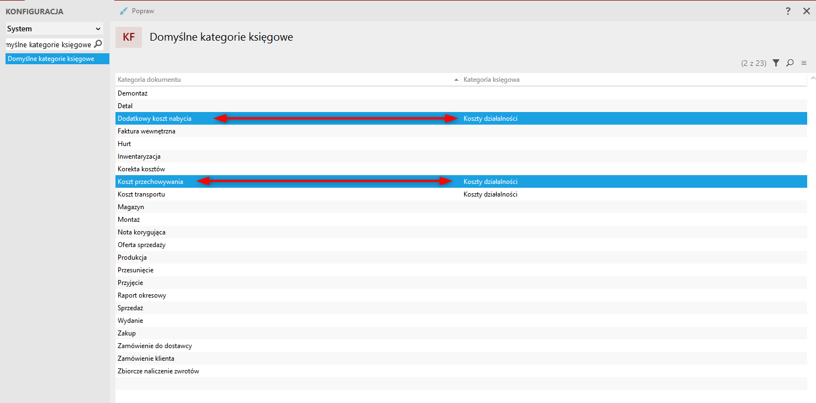Select the Zamówienie do dostawcy row

pos(461,346)
